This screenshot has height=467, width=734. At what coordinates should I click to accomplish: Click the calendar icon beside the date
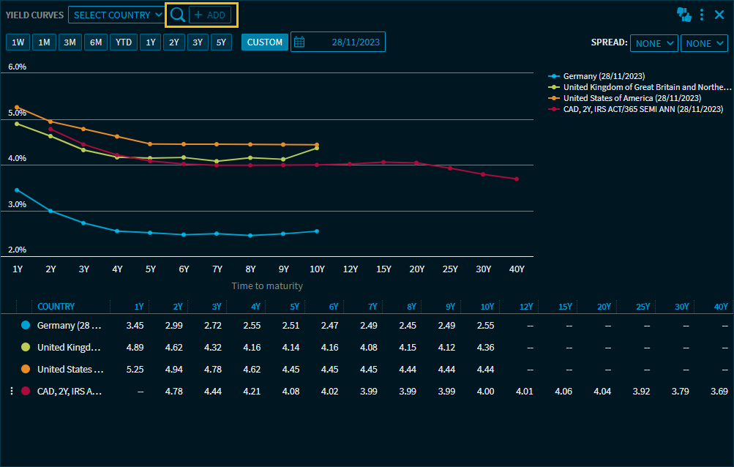click(x=299, y=42)
